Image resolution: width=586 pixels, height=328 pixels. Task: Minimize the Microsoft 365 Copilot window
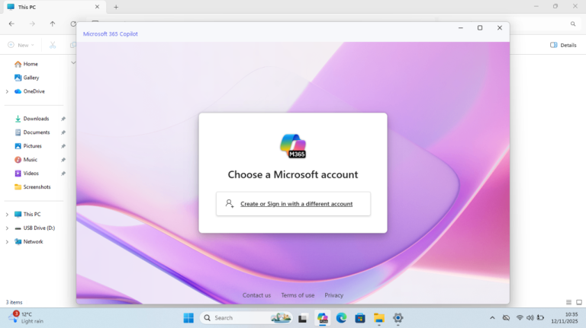pyautogui.click(x=460, y=28)
